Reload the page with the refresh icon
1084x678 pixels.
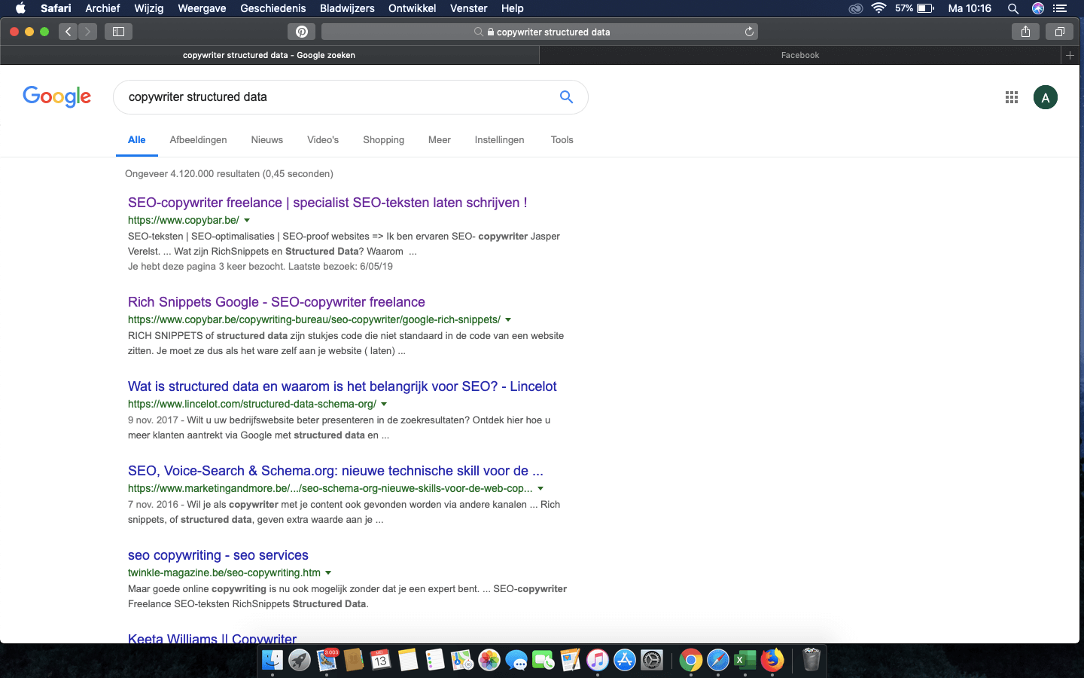(749, 32)
